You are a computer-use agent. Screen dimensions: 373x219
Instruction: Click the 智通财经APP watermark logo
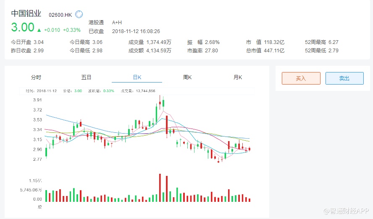pos(343,211)
